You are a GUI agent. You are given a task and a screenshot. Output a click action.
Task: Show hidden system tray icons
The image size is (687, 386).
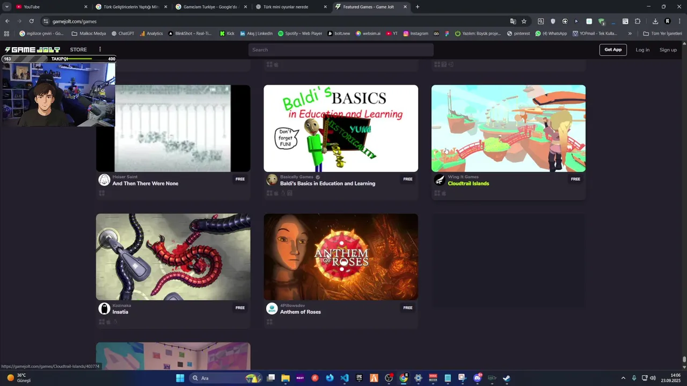623,378
